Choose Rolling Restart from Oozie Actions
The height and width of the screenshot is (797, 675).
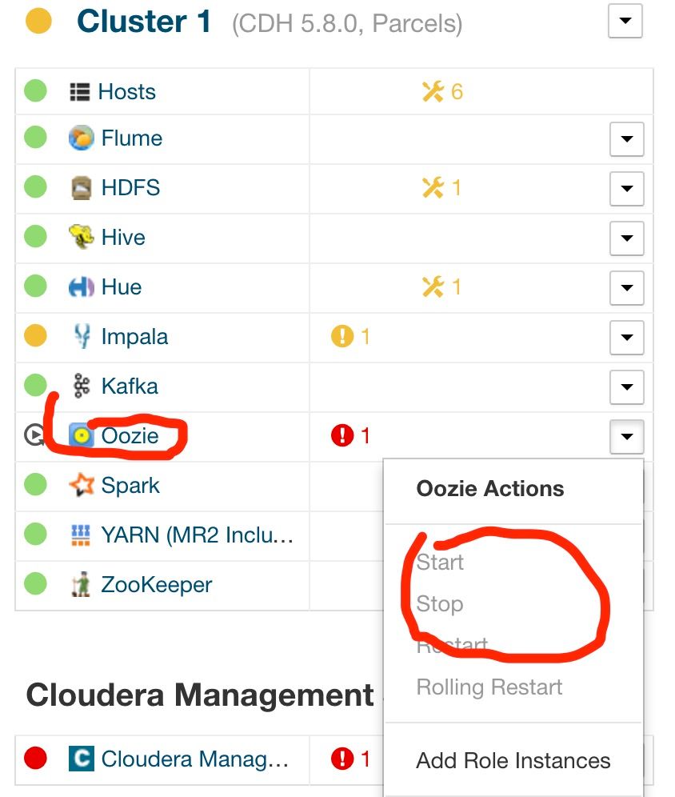coord(489,687)
